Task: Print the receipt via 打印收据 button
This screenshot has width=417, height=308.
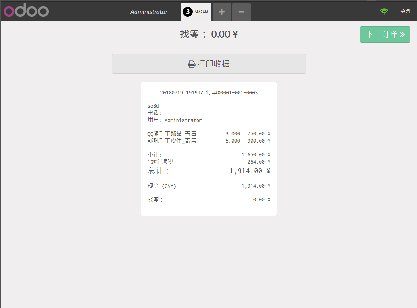Action: (209, 64)
